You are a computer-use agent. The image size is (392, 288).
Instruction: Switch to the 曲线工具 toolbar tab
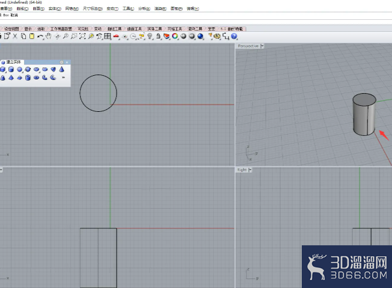[114, 29]
